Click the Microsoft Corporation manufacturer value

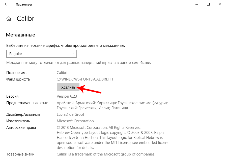point(75,121)
